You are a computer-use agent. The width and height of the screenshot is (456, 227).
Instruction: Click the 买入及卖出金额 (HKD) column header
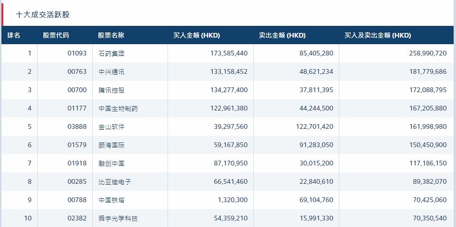click(377, 35)
